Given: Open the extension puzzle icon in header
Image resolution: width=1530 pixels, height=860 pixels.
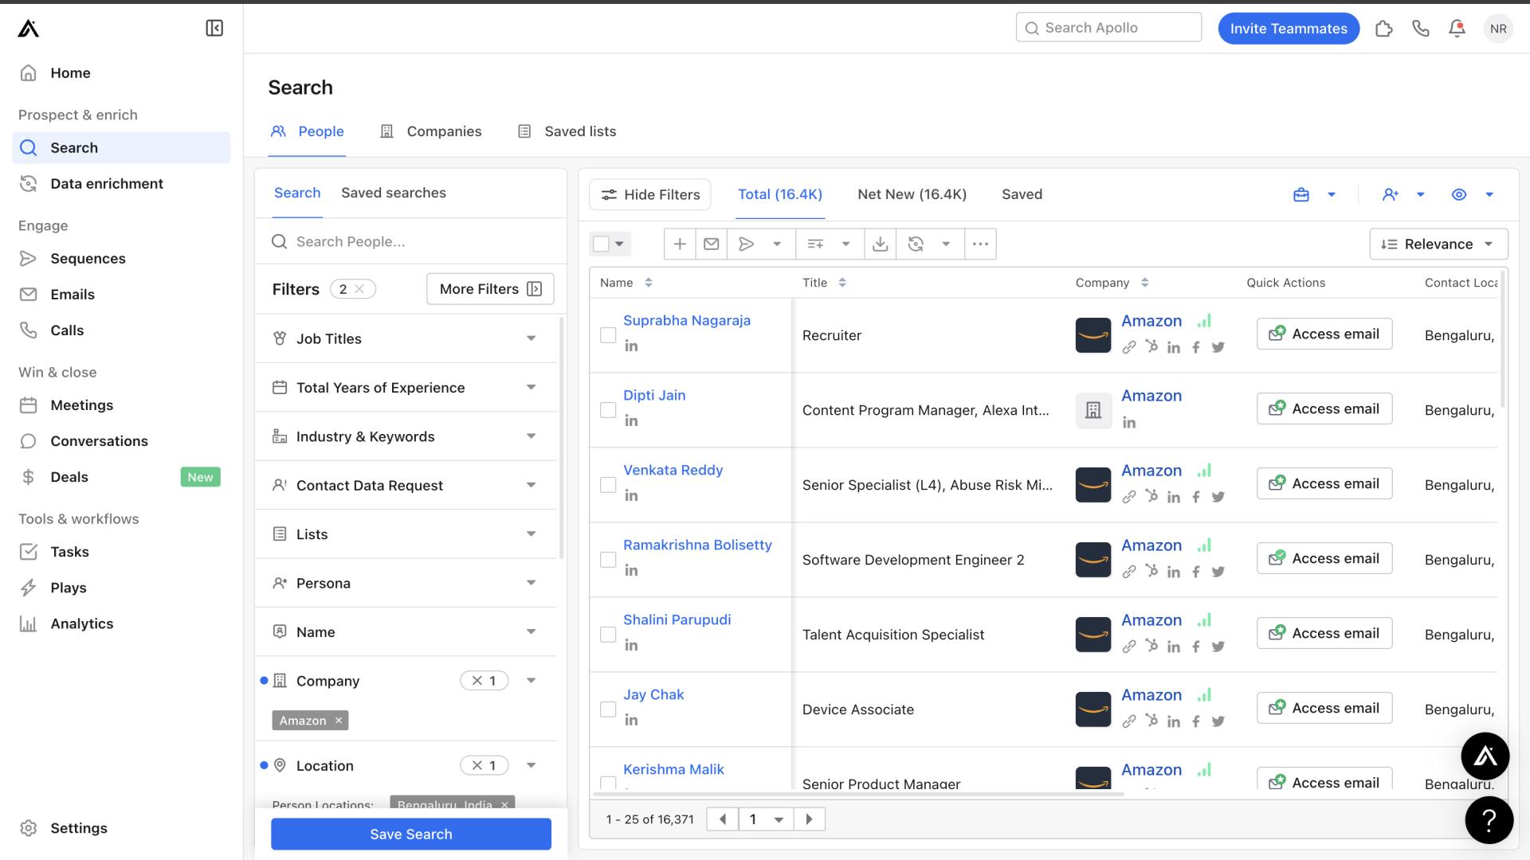Looking at the screenshot, I should coord(1384,29).
